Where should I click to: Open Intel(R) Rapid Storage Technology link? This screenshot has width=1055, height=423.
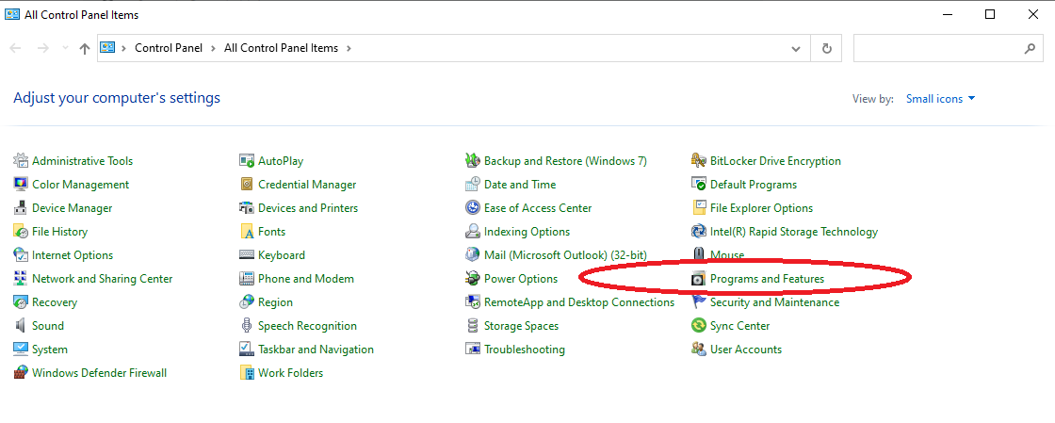point(794,232)
